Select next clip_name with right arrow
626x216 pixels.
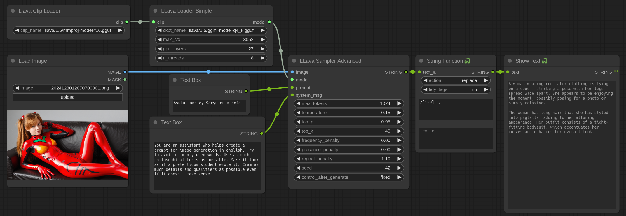pyautogui.click(x=120, y=30)
